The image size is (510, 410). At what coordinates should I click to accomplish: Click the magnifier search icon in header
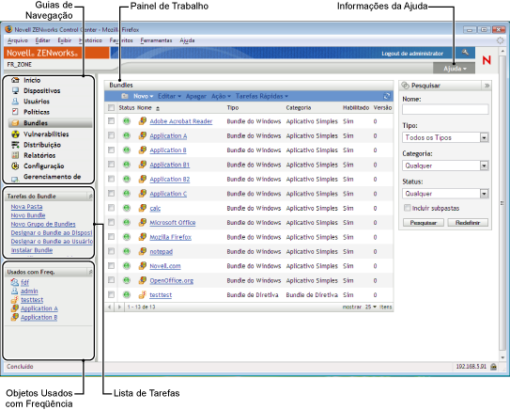tap(466, 53)
